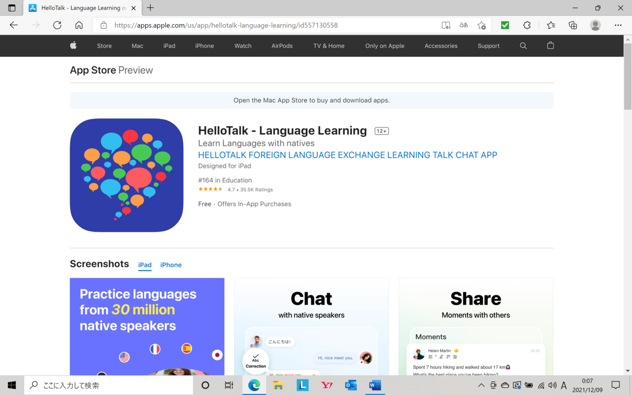This screenshot has height=395, width=632.
Task: Open the Extensions puzzle icon
Action: pyautogui.click(x=527, y=25)
